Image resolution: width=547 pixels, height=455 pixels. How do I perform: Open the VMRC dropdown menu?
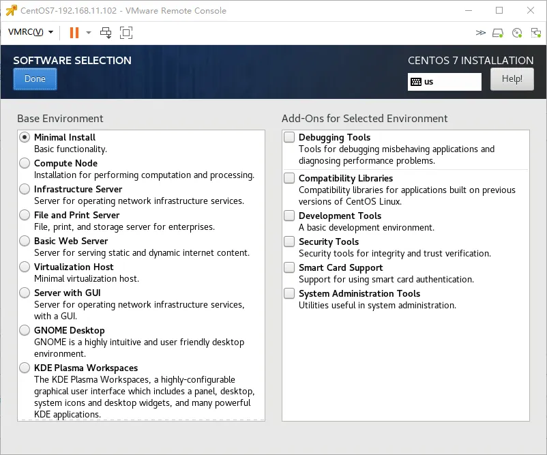point(31,32)
